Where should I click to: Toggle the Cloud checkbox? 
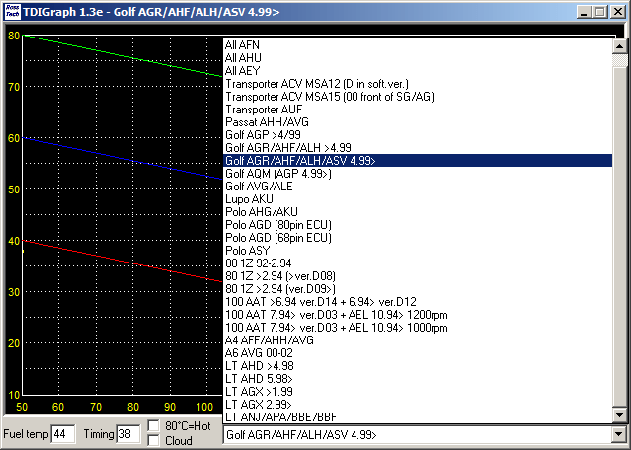point(153,441)
